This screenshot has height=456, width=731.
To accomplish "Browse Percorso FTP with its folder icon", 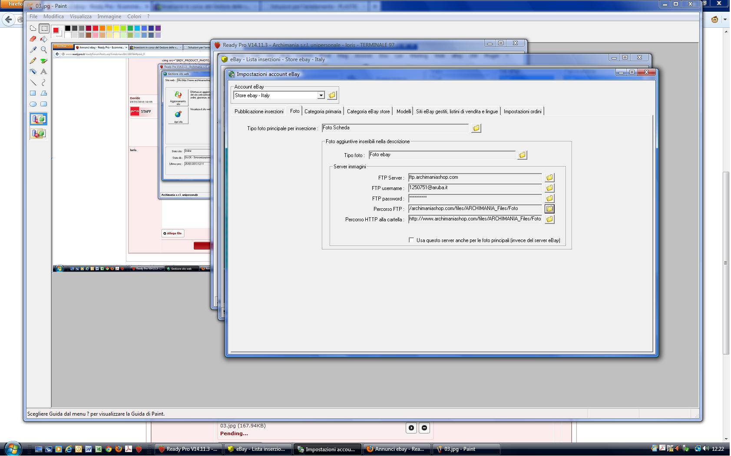I will pyautogui.click(x=549, y=209).
